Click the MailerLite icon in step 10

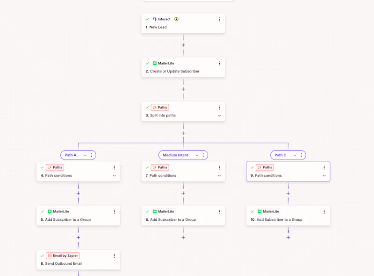259,211
